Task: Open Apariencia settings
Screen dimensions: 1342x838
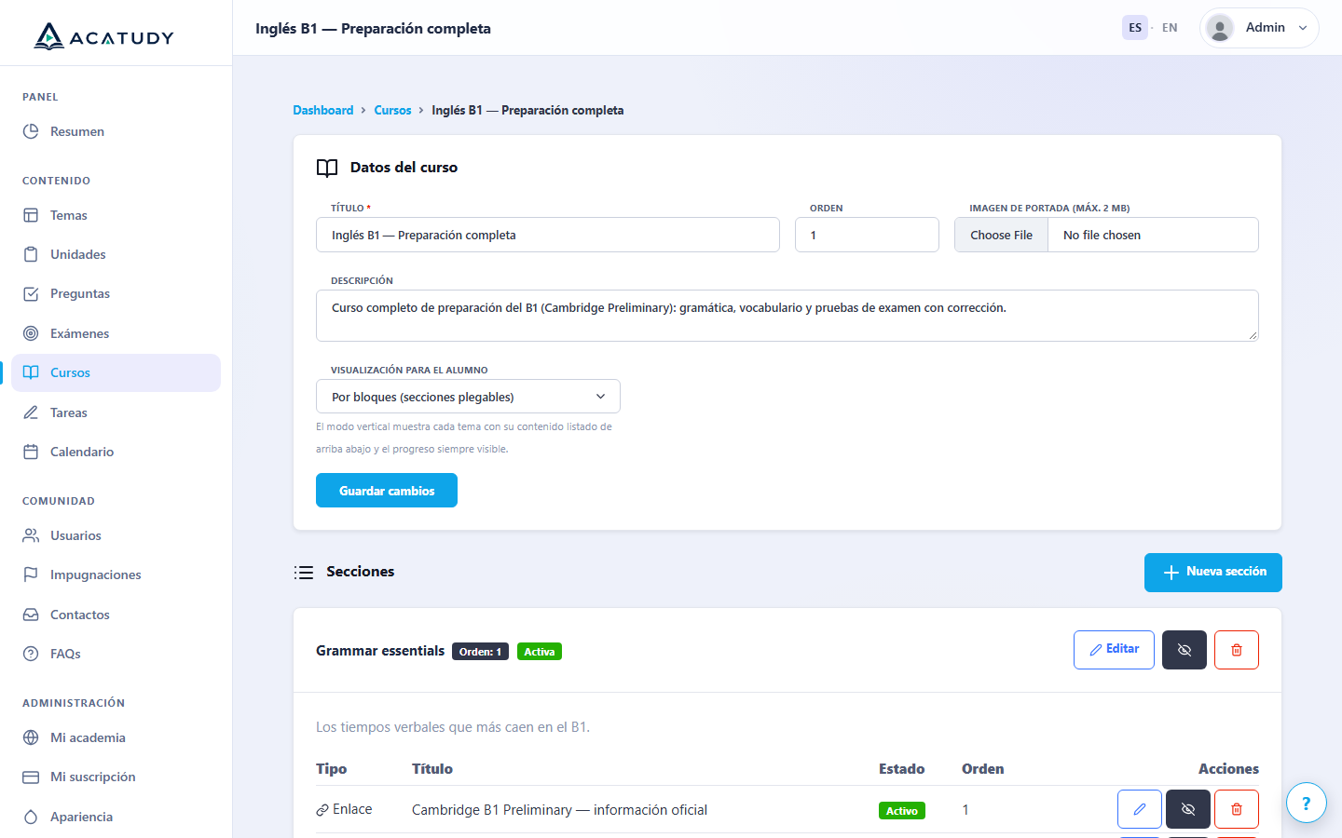Action: tap(116, 817)
